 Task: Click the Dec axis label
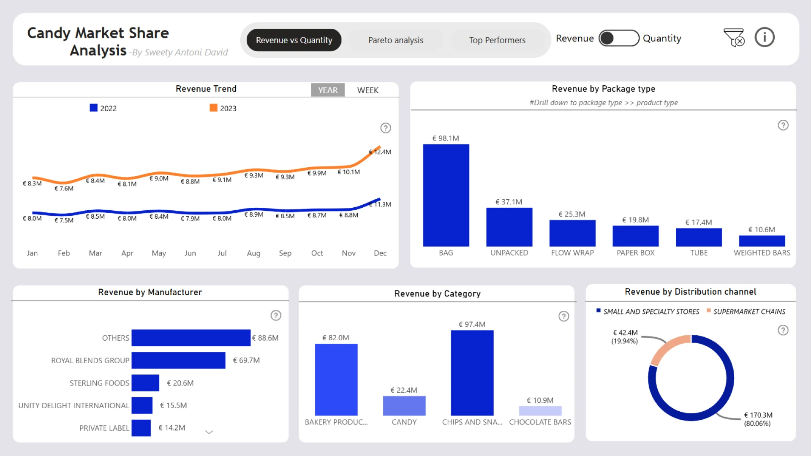pos(380,253)
